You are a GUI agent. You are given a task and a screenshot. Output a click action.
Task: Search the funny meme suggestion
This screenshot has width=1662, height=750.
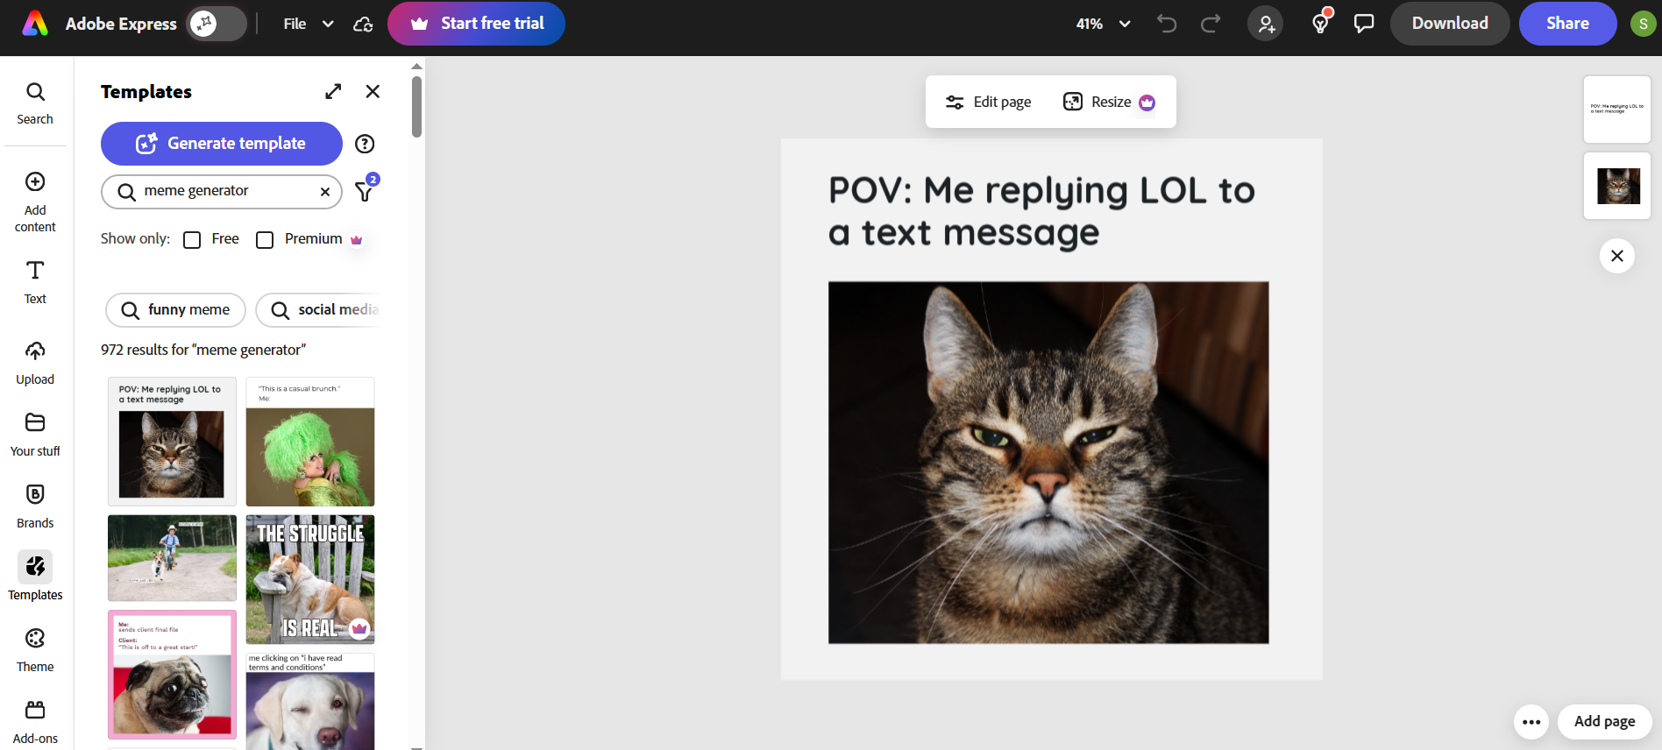pyautogui.click(x=175, y=310)
